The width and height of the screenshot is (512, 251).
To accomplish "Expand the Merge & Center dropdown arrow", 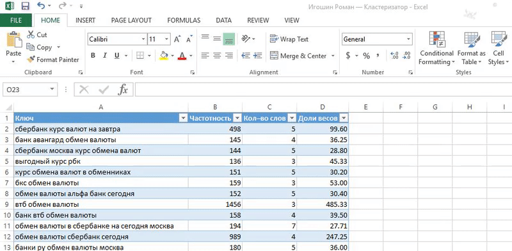I will point(333,56).
